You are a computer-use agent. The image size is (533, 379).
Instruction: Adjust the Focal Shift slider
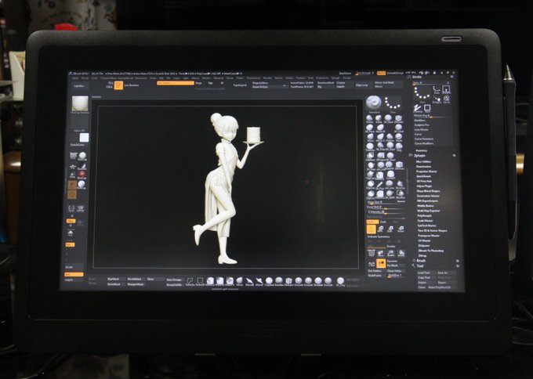(x=386, y=207)
